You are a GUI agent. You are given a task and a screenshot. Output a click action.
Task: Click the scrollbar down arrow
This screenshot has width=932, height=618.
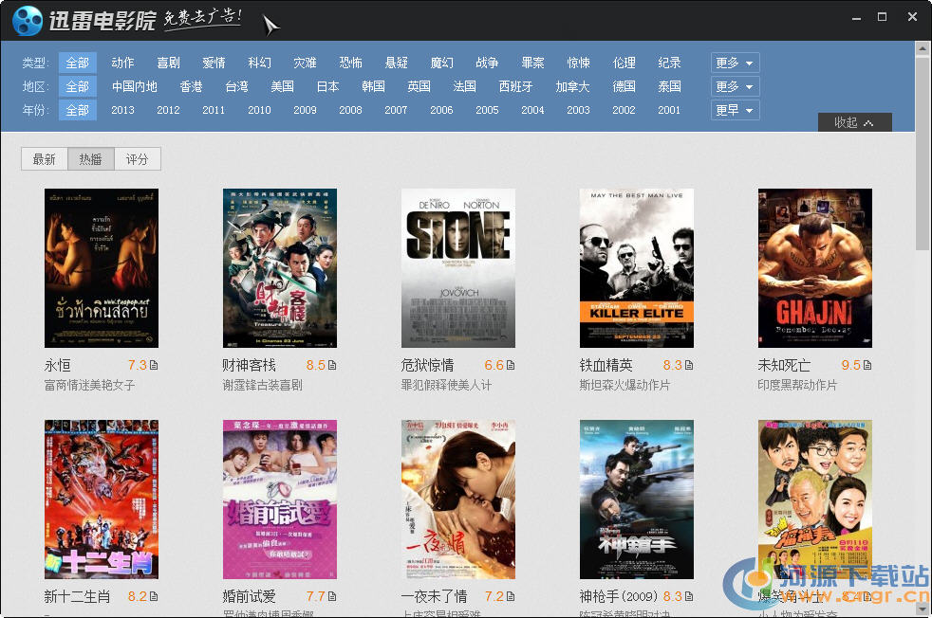pos(923,609)
